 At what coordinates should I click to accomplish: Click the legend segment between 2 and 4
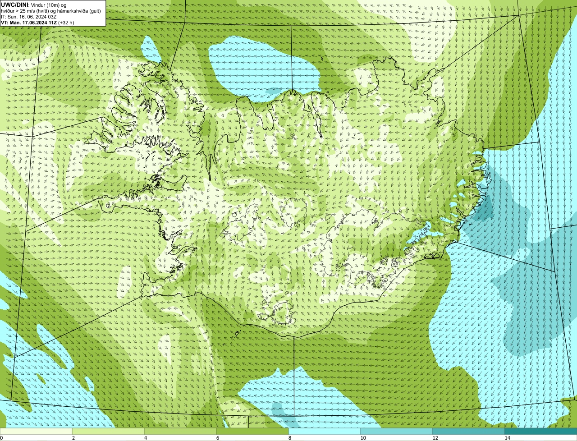pyautogui.click(x=108, y=431)
